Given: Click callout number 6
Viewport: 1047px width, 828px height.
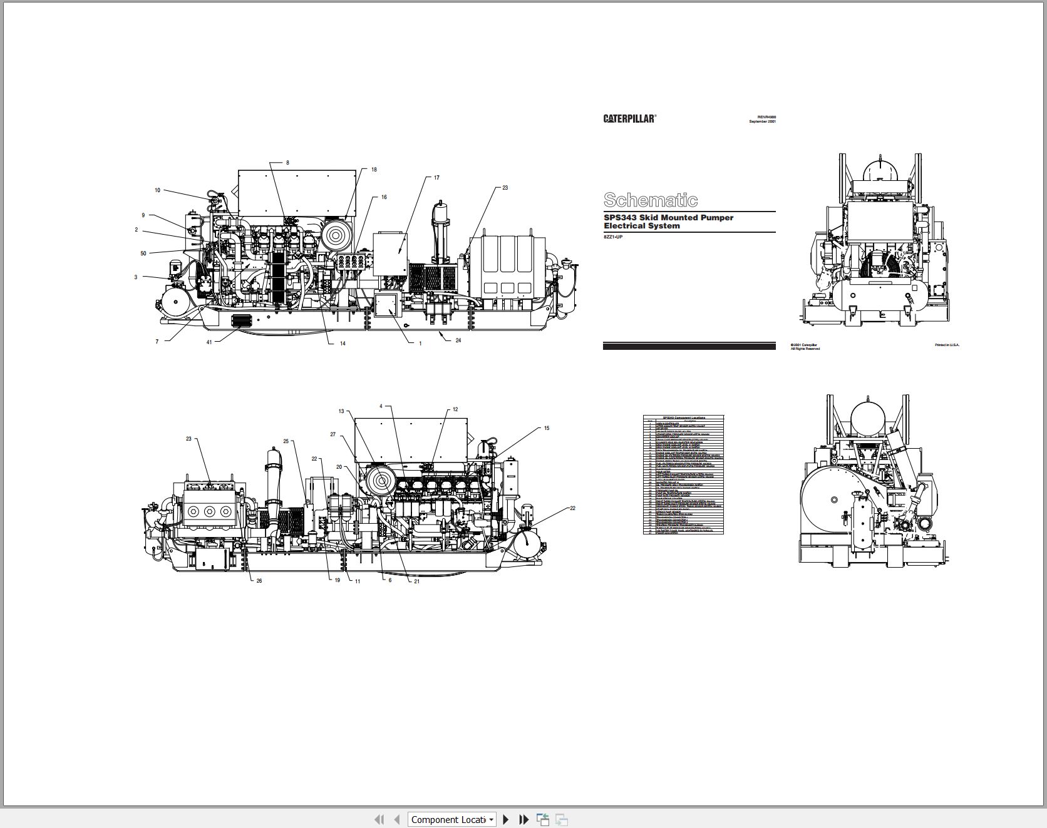Looking at the screenshot, I should click(390, 580).
